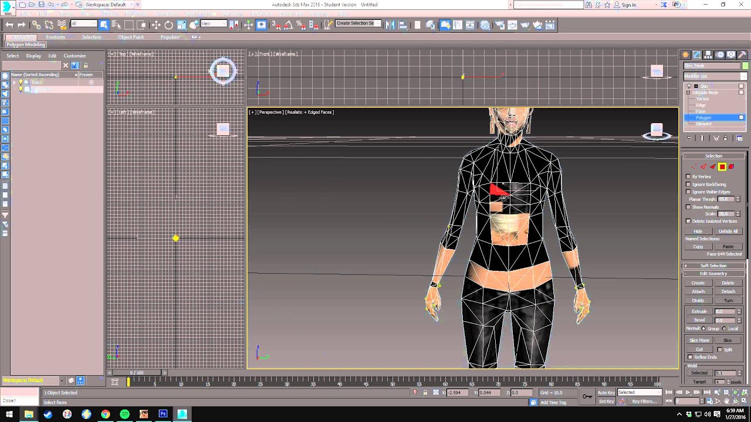Click the object color swatch beside name
Screen dimensions: 751x422
click(x=745, y=66)
